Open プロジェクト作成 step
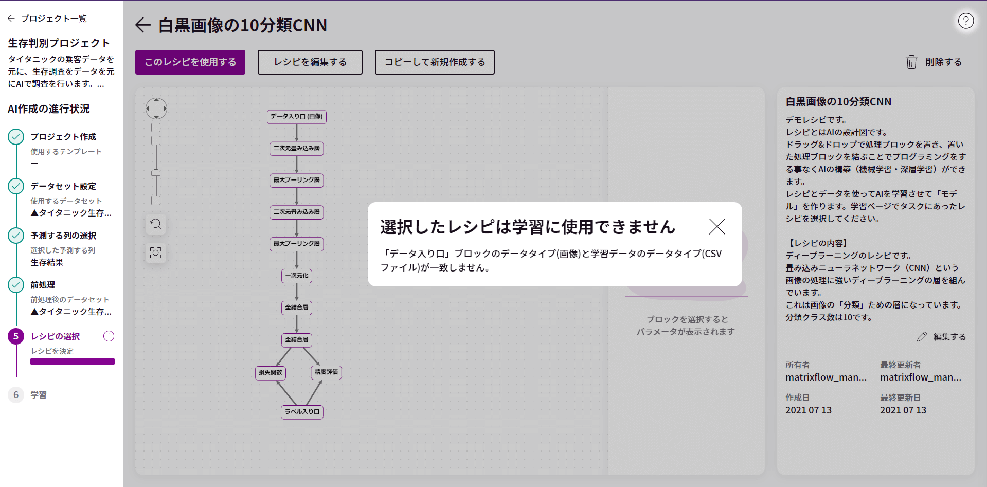 coord(63,137)
